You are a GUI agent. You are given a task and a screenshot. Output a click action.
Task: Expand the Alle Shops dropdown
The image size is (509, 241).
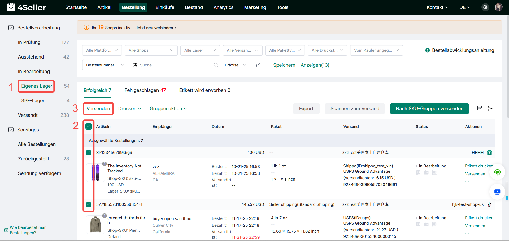[151, 50]
